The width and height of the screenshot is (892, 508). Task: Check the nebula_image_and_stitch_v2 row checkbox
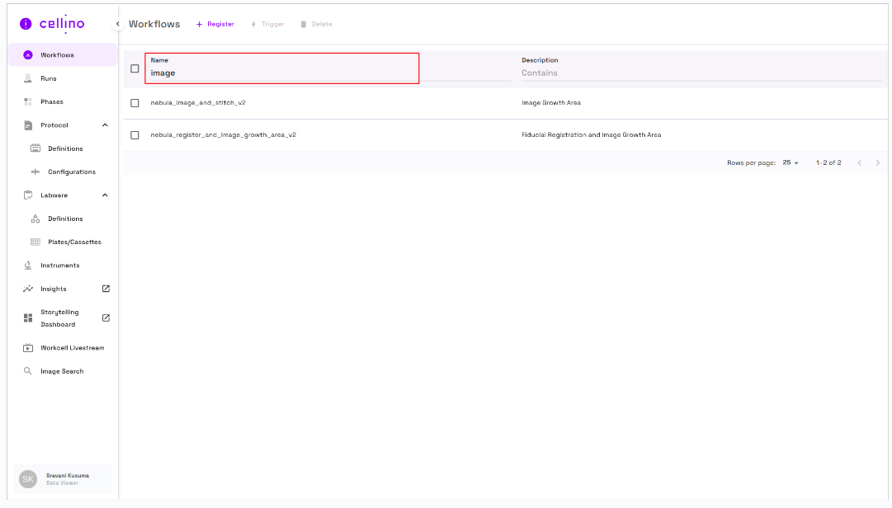click(x=135, y=103)
